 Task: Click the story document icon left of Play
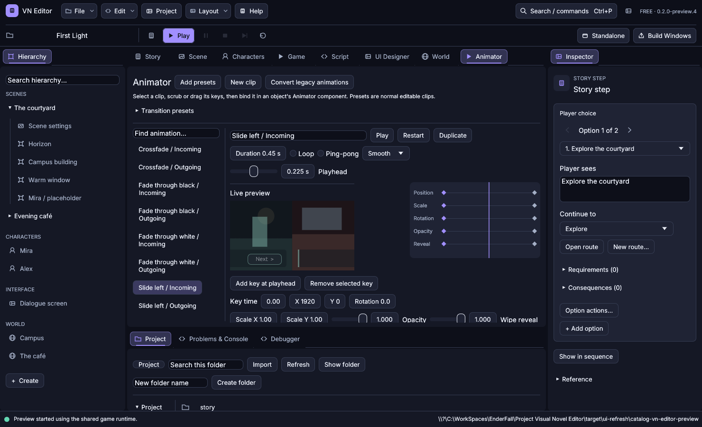tap(151, 36)
